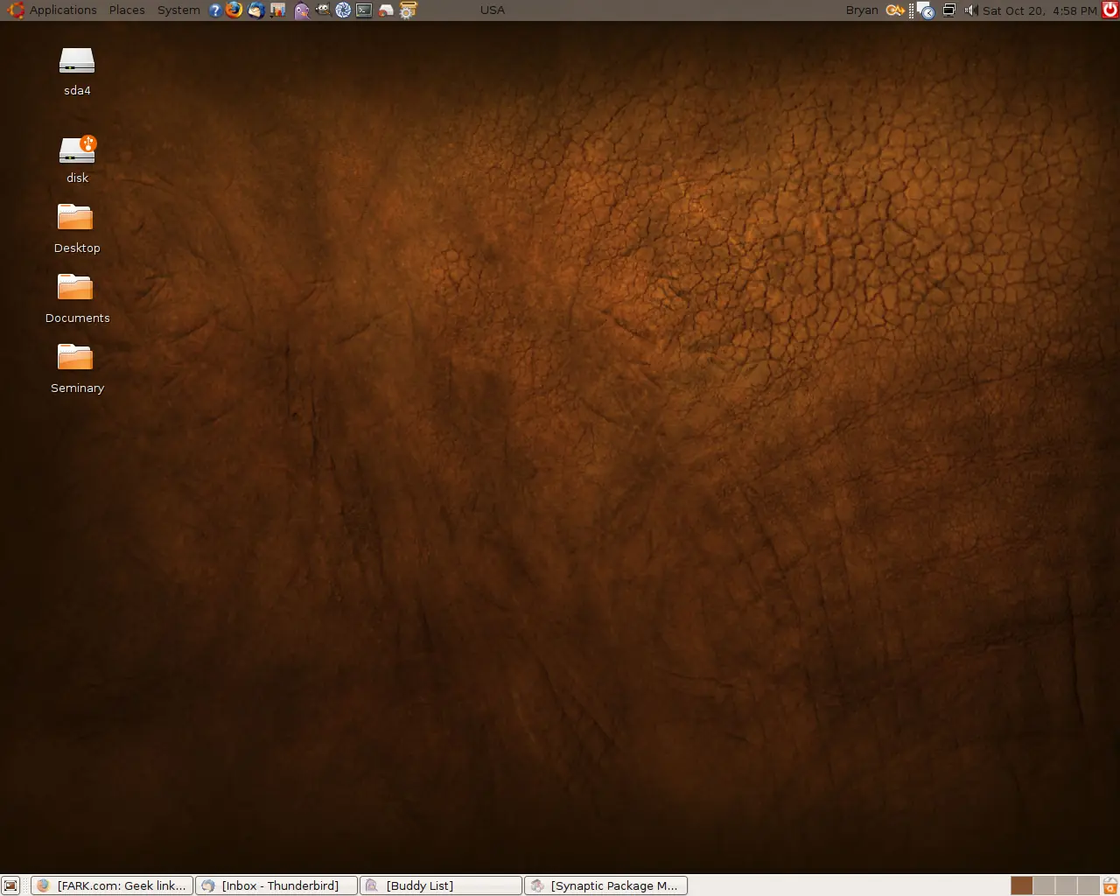Open the Terminal launcher
1120x896 pixels.
pos(365,10)
